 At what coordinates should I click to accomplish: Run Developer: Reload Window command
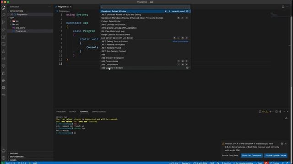(146, 11)
